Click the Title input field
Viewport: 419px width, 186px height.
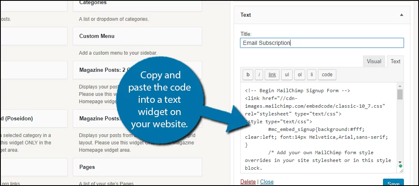[322, 43]
